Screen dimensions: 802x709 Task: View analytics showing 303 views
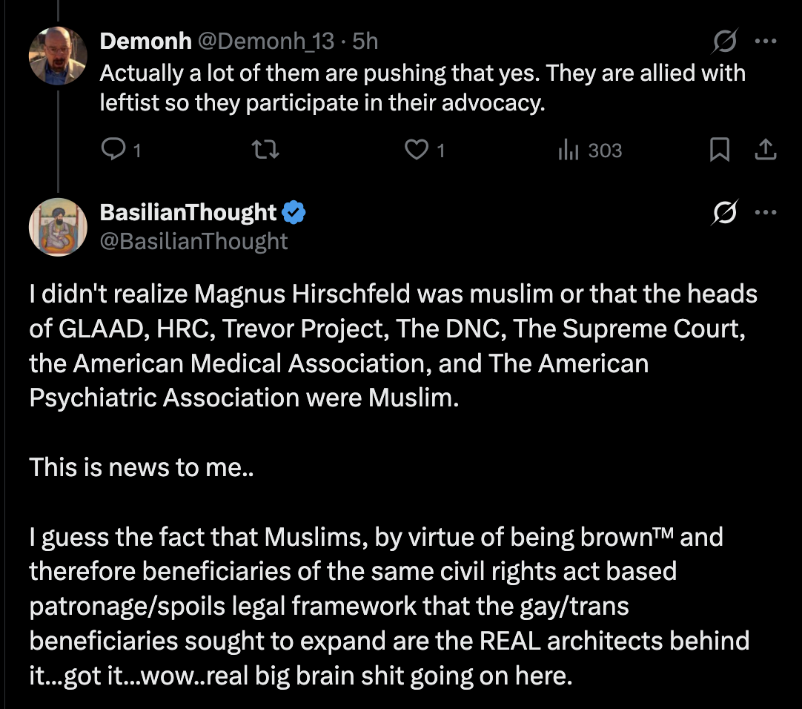coord(590,150)
